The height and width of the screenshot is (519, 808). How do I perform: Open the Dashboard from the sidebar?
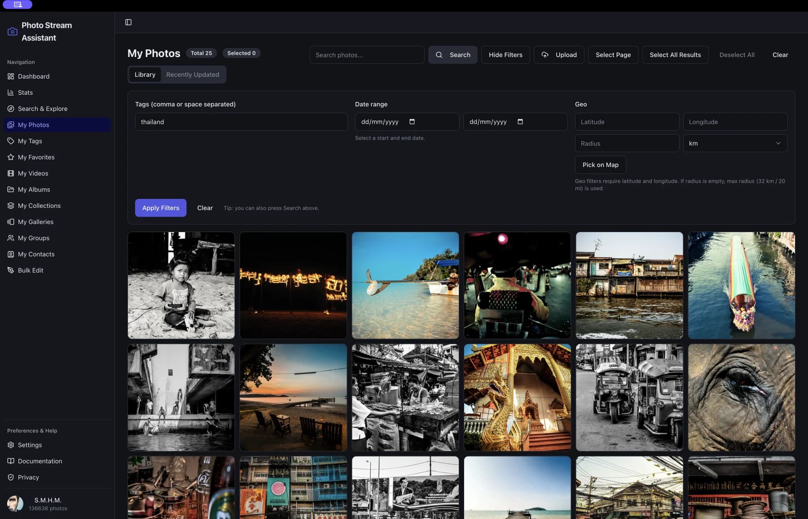pyautogui.click(x=33, y=76)
